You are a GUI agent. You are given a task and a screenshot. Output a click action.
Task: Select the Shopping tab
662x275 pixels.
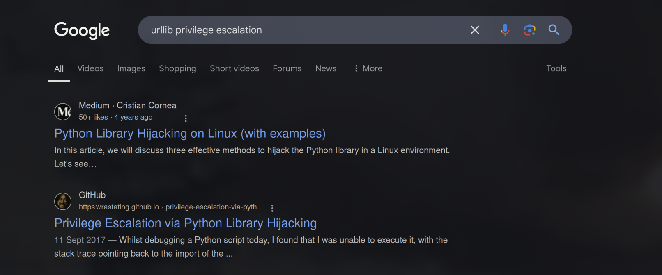177,68
